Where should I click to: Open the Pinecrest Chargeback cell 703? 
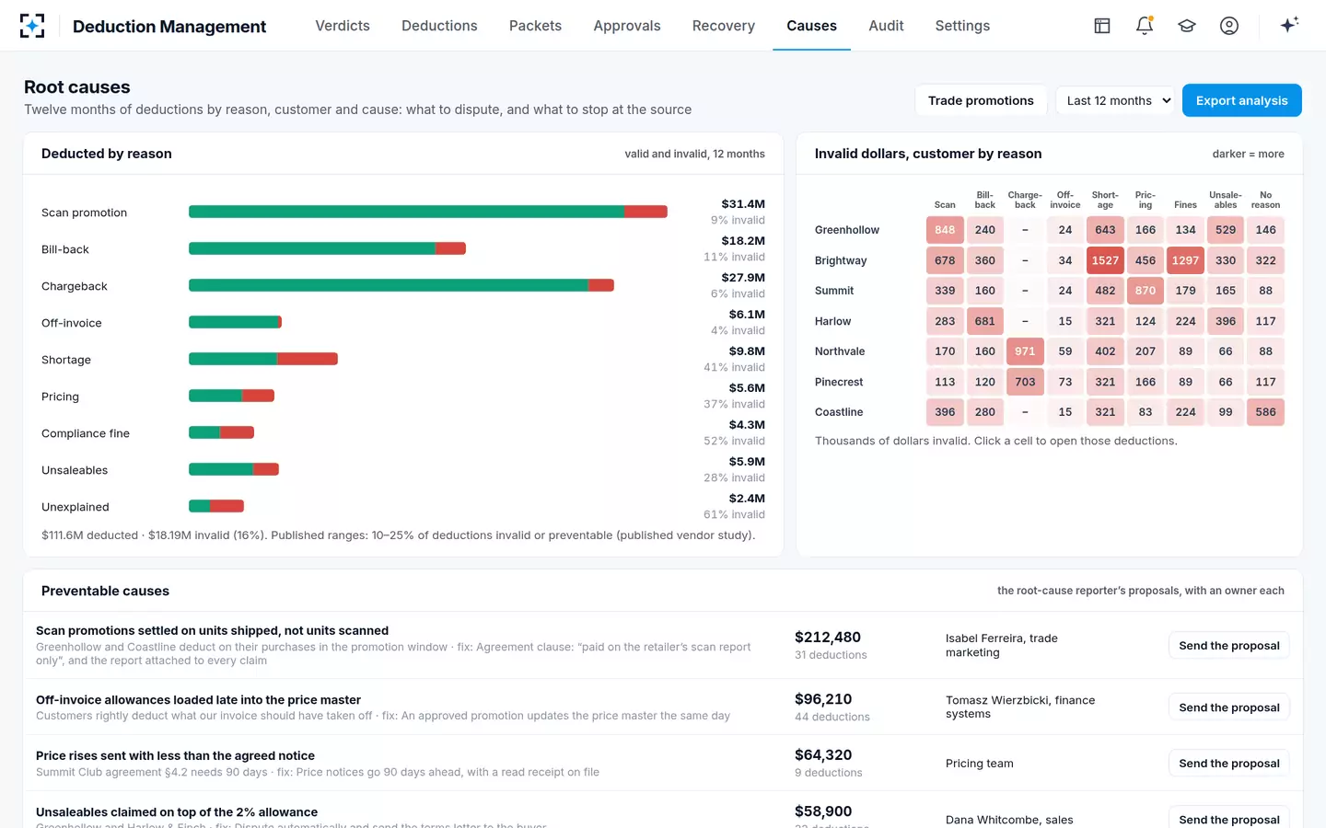(1025, 382)
